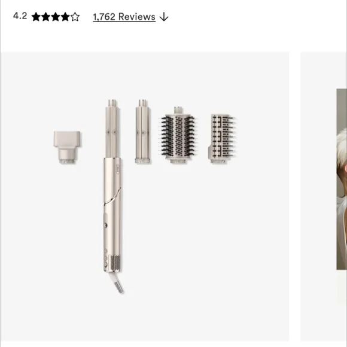This screenshot has width=347, height=347.
Task: Open the 1,762 Reviews link
Action: [124, 17]
